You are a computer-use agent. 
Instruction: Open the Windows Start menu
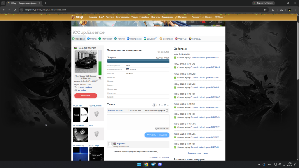139,164
